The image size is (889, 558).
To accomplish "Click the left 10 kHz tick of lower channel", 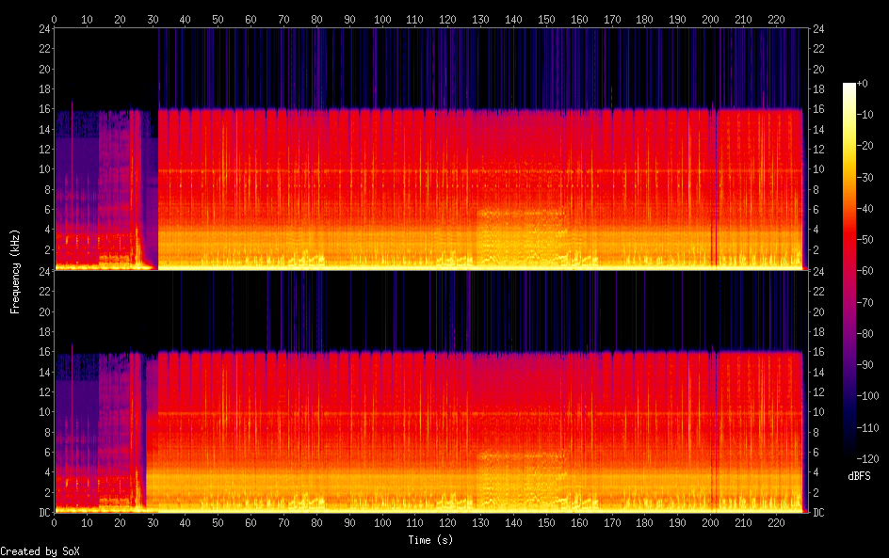I will point(42,412).
